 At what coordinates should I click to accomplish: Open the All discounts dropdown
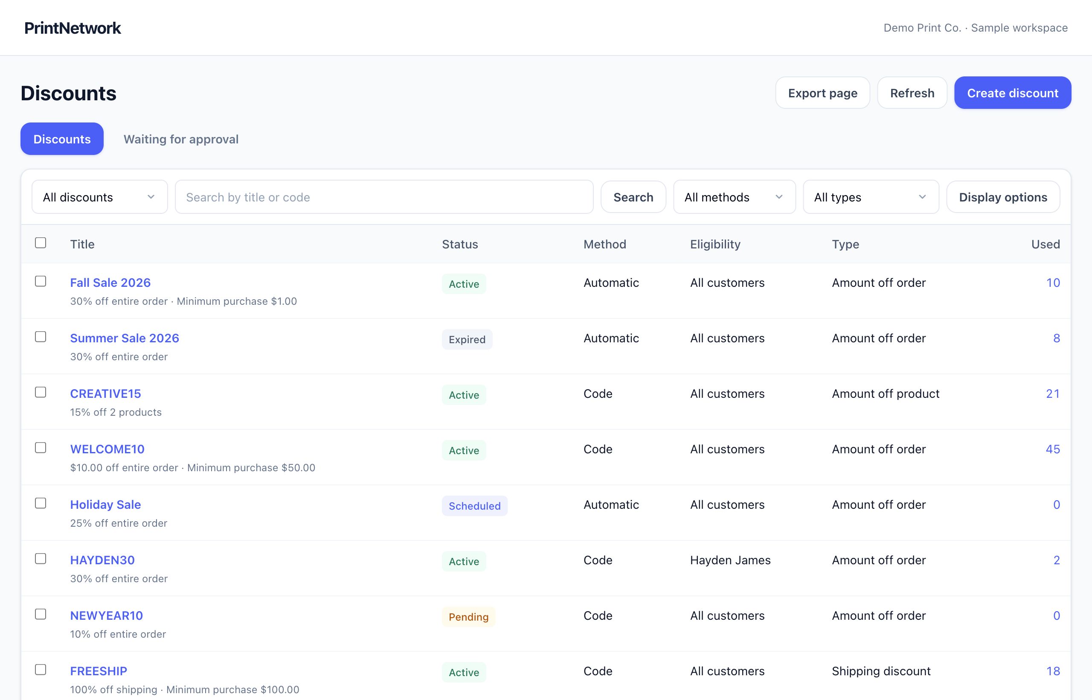click(99, 197)
